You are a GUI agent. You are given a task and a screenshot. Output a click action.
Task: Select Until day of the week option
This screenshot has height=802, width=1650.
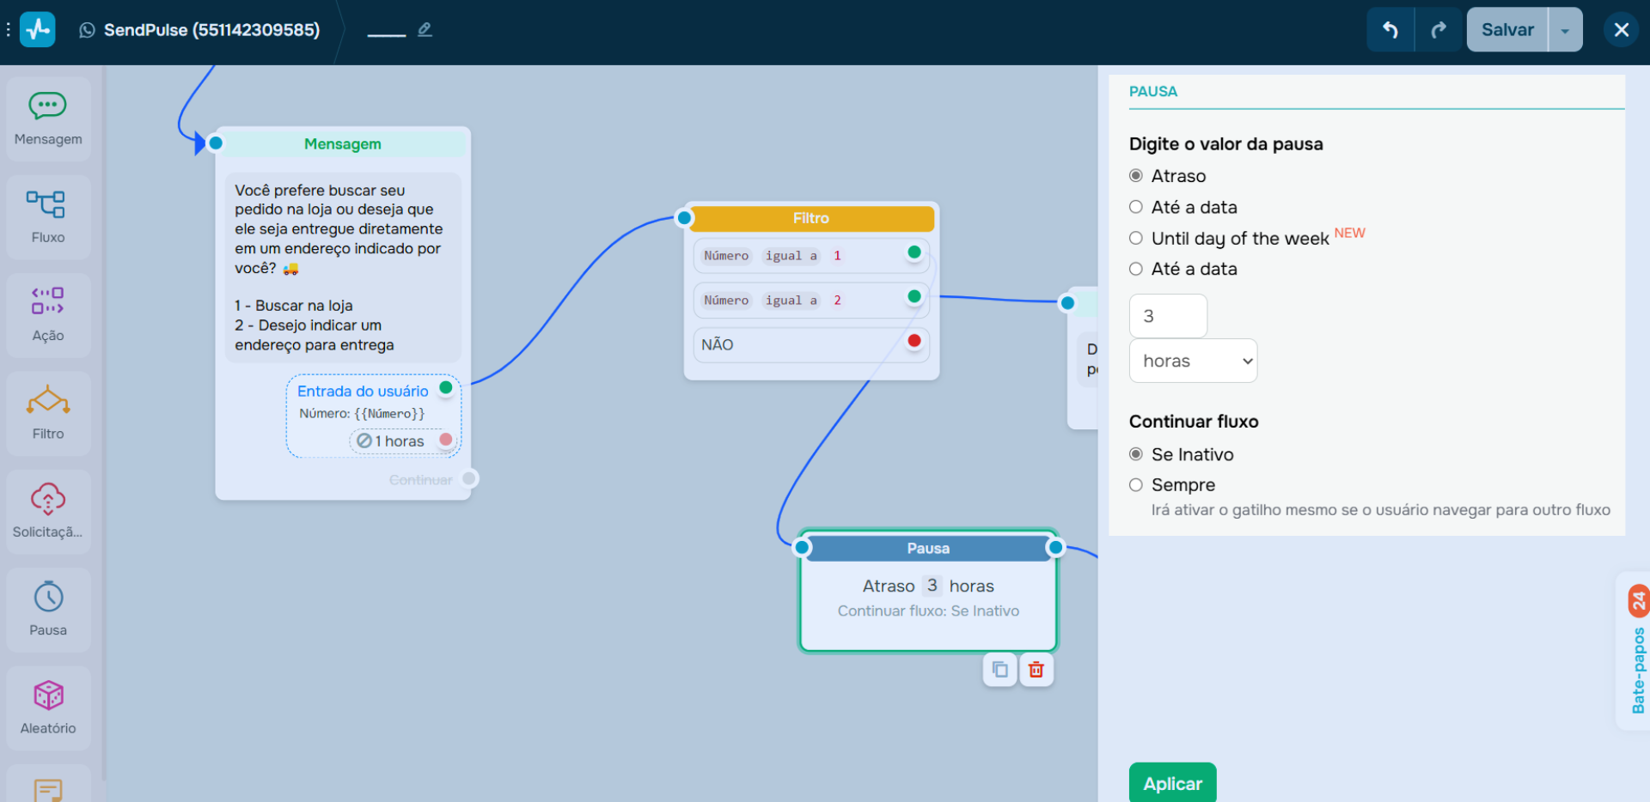[1136, 238]
